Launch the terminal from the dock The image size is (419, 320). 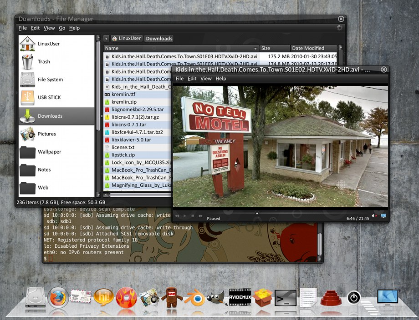click(x=286, y=298)
